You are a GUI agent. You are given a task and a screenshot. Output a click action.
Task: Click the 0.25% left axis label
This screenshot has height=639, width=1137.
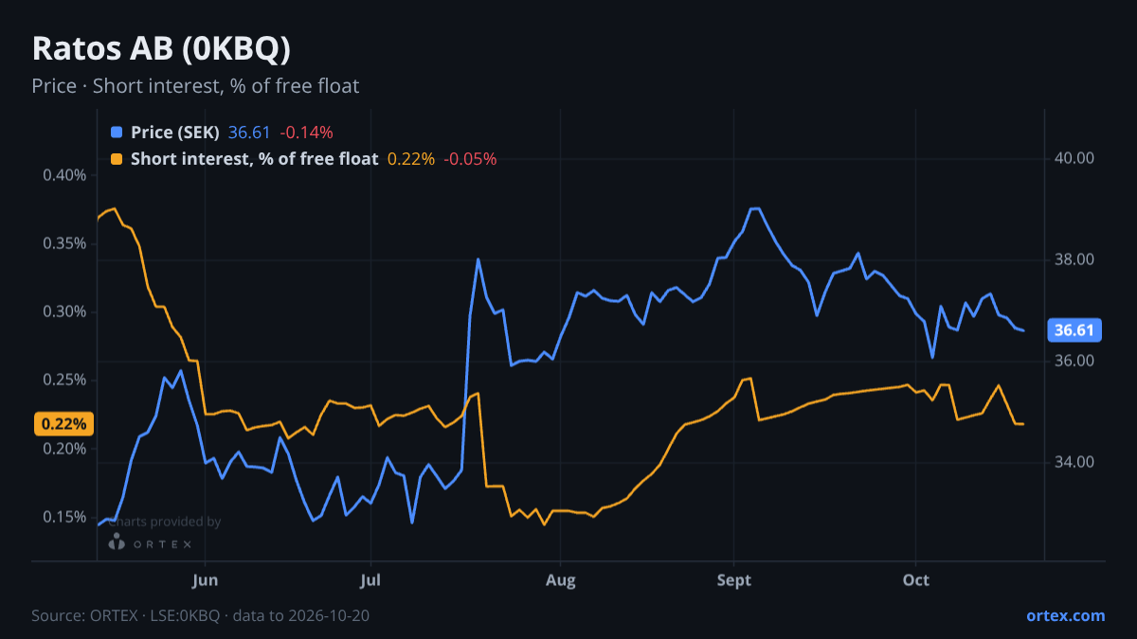click(x=65, y=380)
